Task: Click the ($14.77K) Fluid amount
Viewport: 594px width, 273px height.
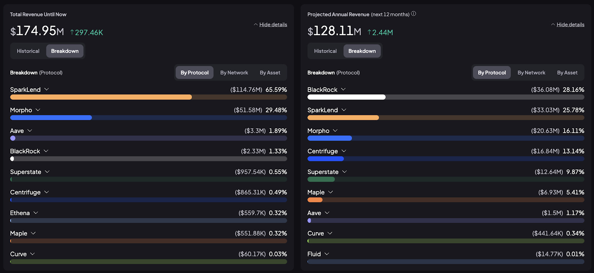Action: coord(549,254)
